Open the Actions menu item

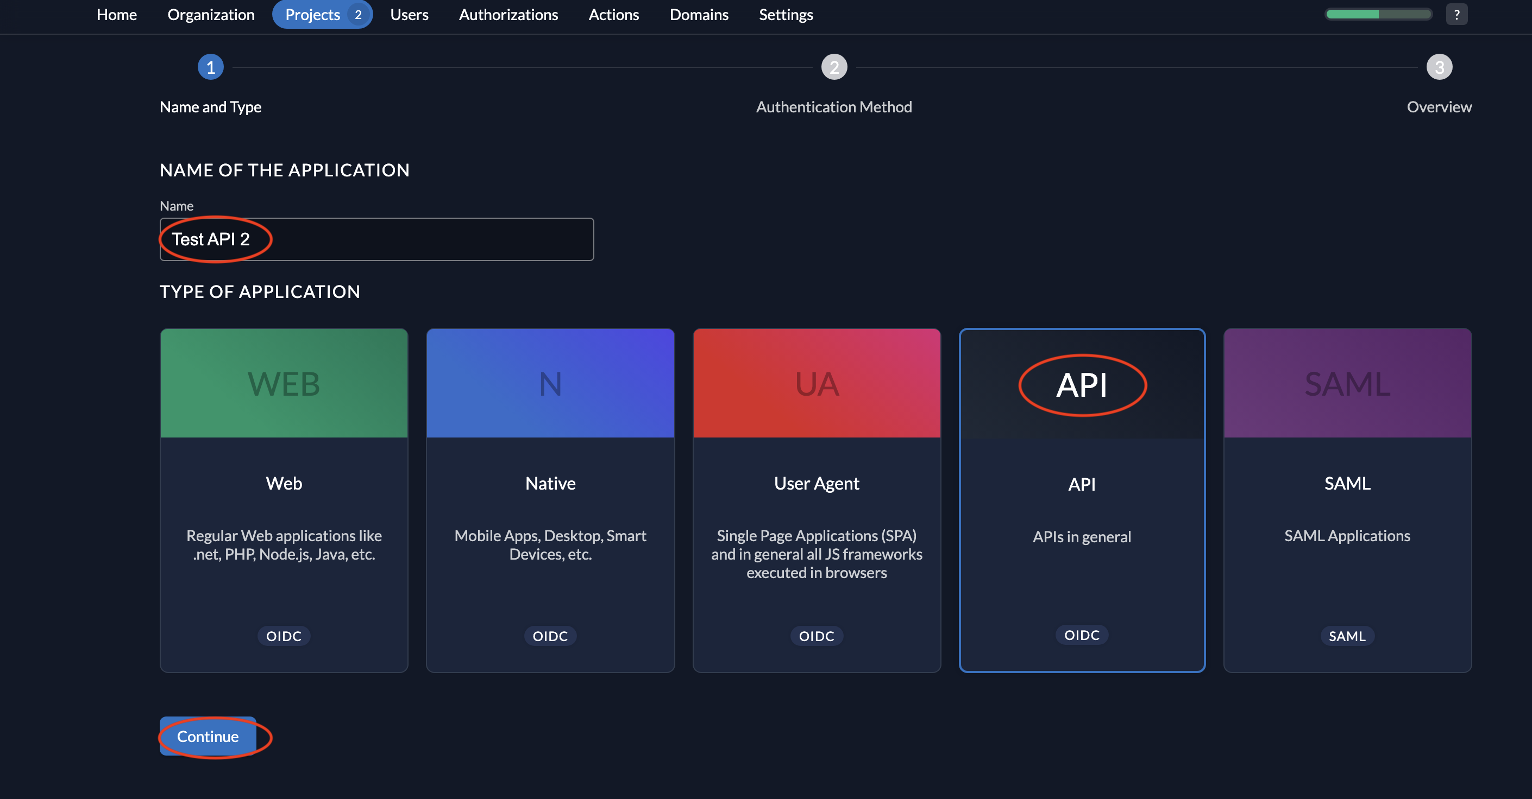tap(613, 14)
